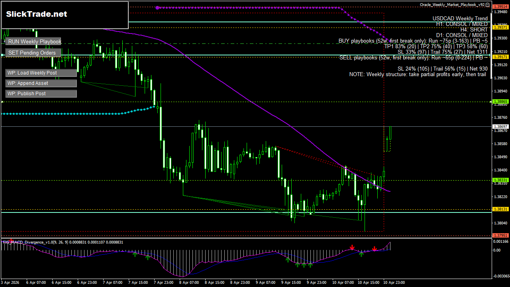Click the 1.39480 price axis value
Image resolution: width=510 pixels, height=287 pixels.
(x=501, y=12)
